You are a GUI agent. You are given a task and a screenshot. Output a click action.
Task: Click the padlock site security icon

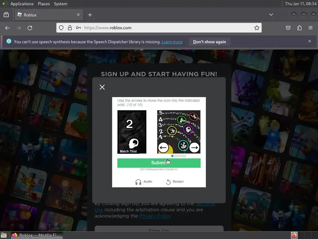point(70,28)
